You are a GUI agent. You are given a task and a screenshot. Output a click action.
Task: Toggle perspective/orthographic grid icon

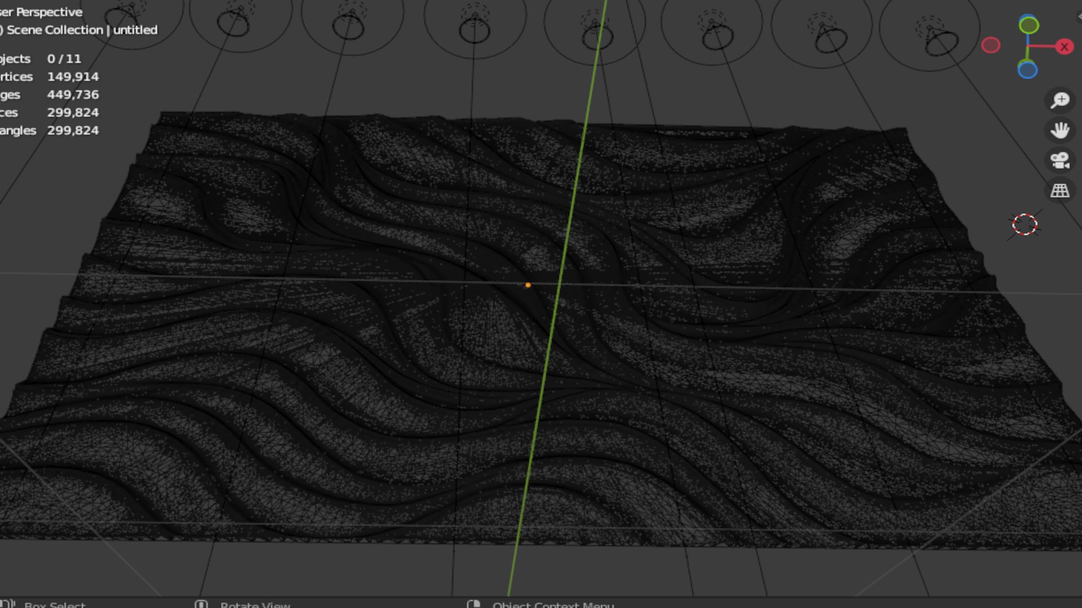1060,190
